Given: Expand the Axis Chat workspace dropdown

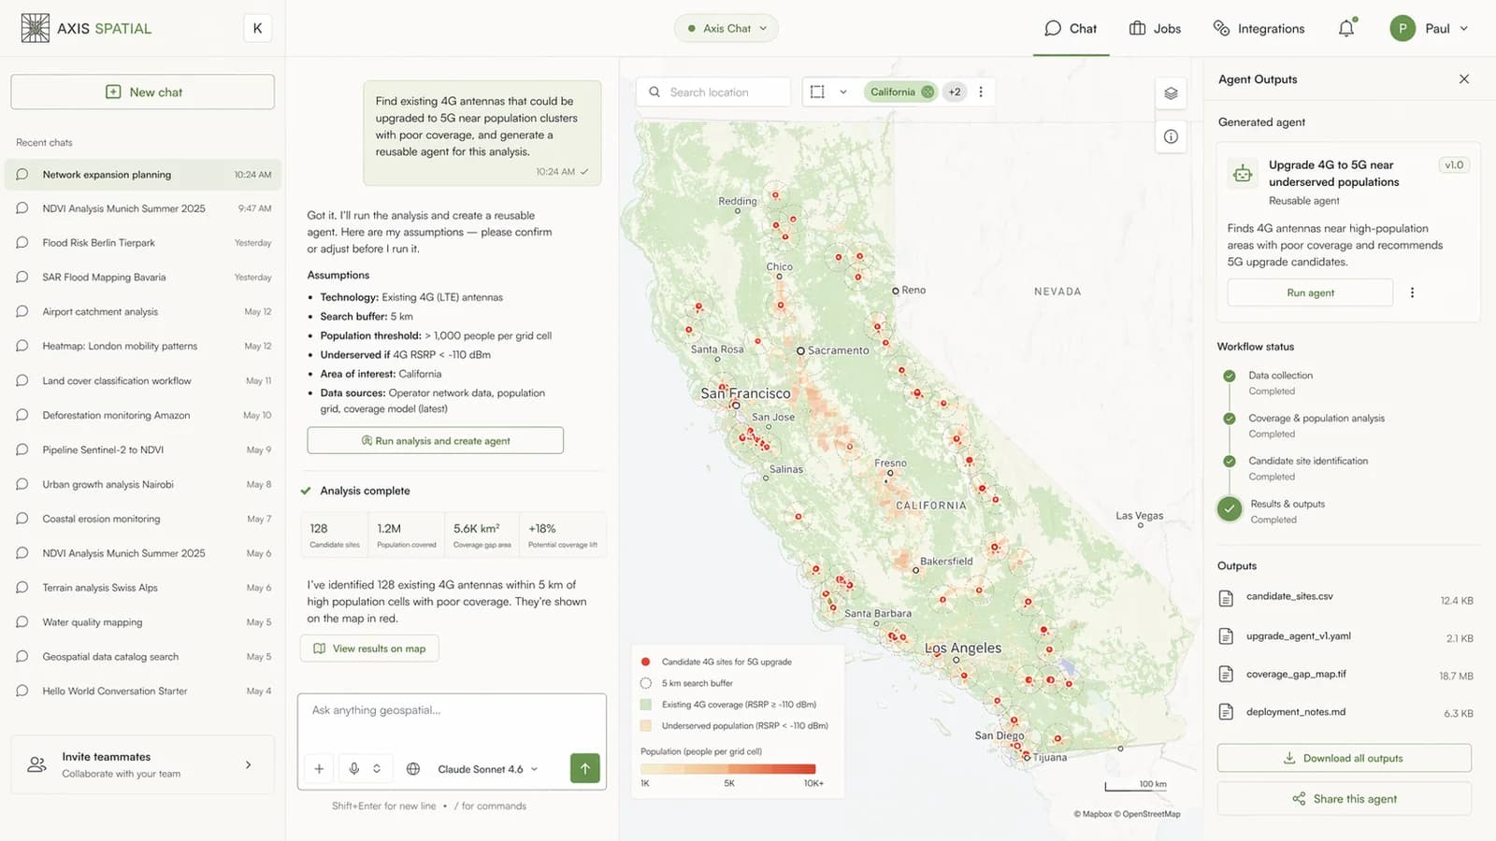Looking at the screenshot, I should click(x=726, y=28).
